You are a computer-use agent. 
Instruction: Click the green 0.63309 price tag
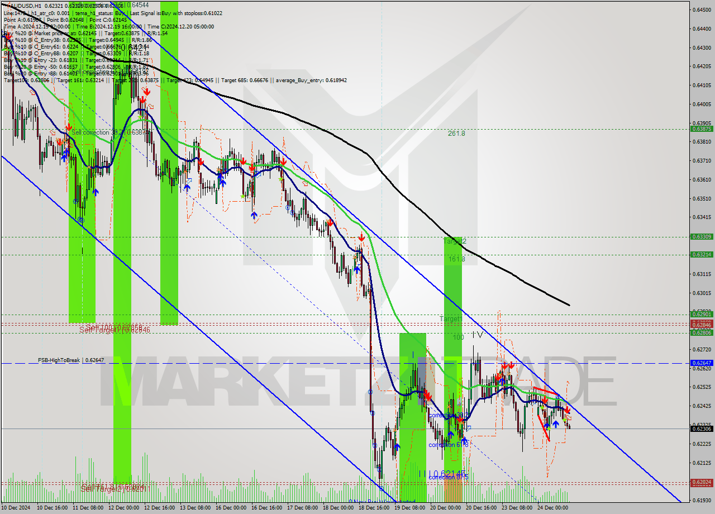702,237
